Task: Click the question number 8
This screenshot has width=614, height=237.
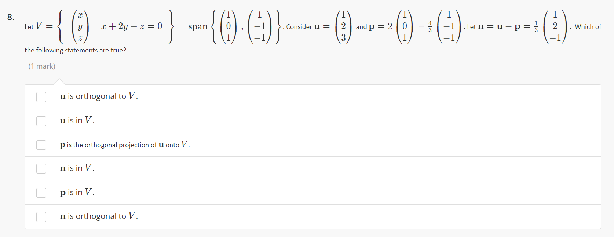Action: [x=10, y=17]
